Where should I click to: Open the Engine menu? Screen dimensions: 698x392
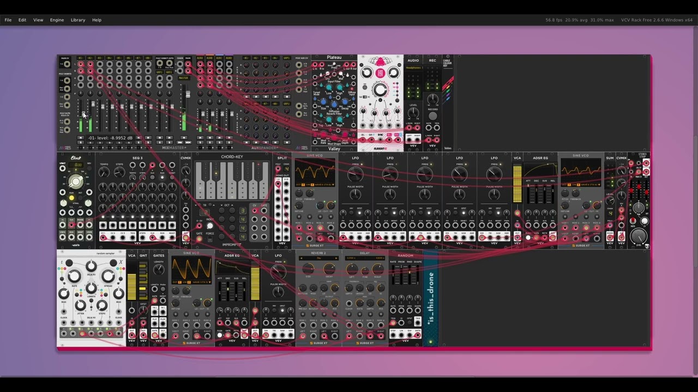pos(57,20)
